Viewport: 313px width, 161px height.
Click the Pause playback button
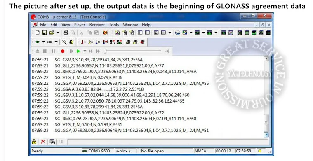point(53,51)
